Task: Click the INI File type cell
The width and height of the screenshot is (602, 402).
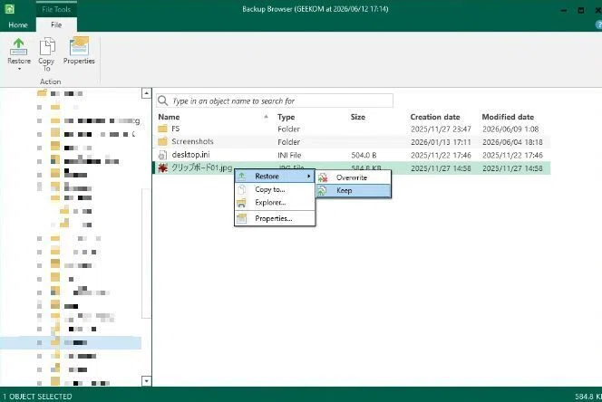Action: click(x=289, y=156)
